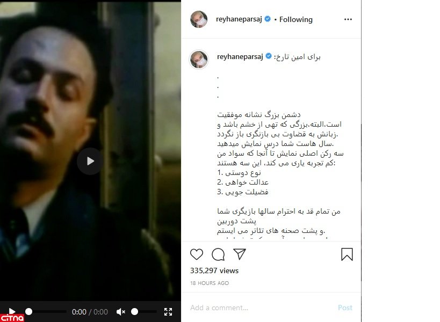Click the Following button in the header
This screenshot has height=322, width=440.
click(296, 20)
